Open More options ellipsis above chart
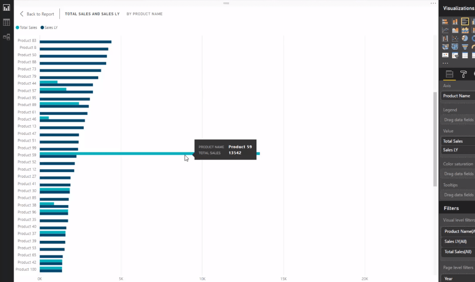 [x=433, y=3]
